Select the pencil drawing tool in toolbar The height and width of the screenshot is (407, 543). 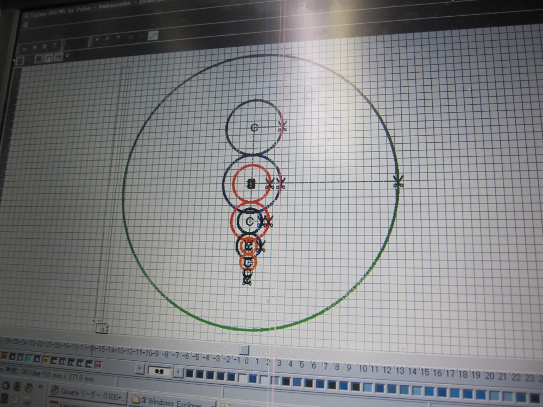[x=154, y=35]
